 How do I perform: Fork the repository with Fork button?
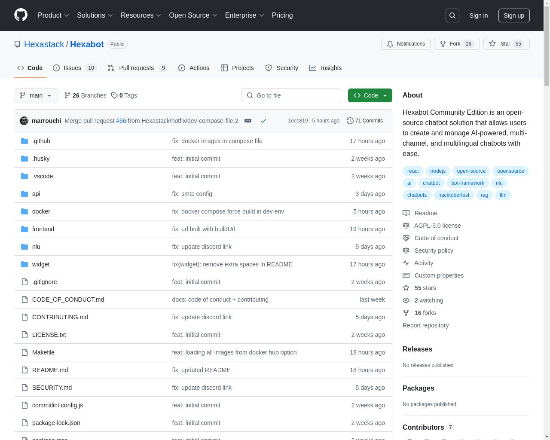pos(457,44)
